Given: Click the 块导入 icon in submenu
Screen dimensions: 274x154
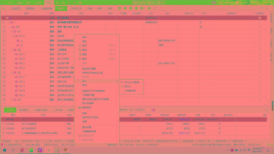Looking at the screenshot, I should pos(122,86).
